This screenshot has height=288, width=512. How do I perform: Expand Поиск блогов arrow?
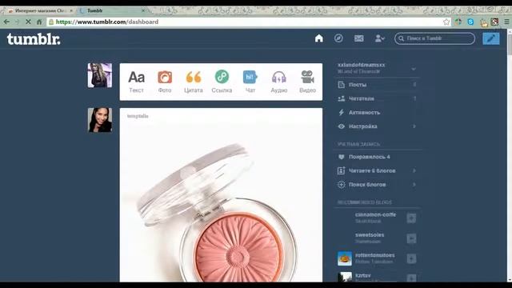414,185
